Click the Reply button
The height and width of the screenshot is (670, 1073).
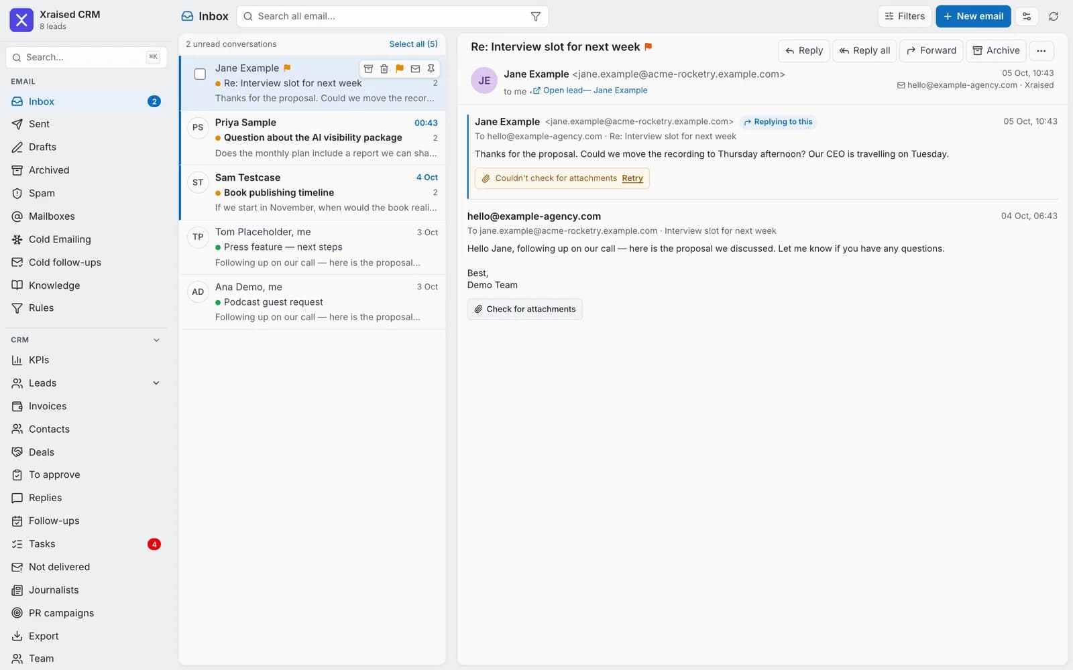click(x=803, y=50)
